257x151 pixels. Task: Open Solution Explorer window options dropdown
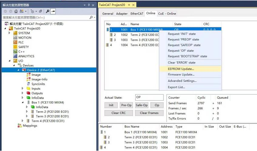tap(85, 5)
